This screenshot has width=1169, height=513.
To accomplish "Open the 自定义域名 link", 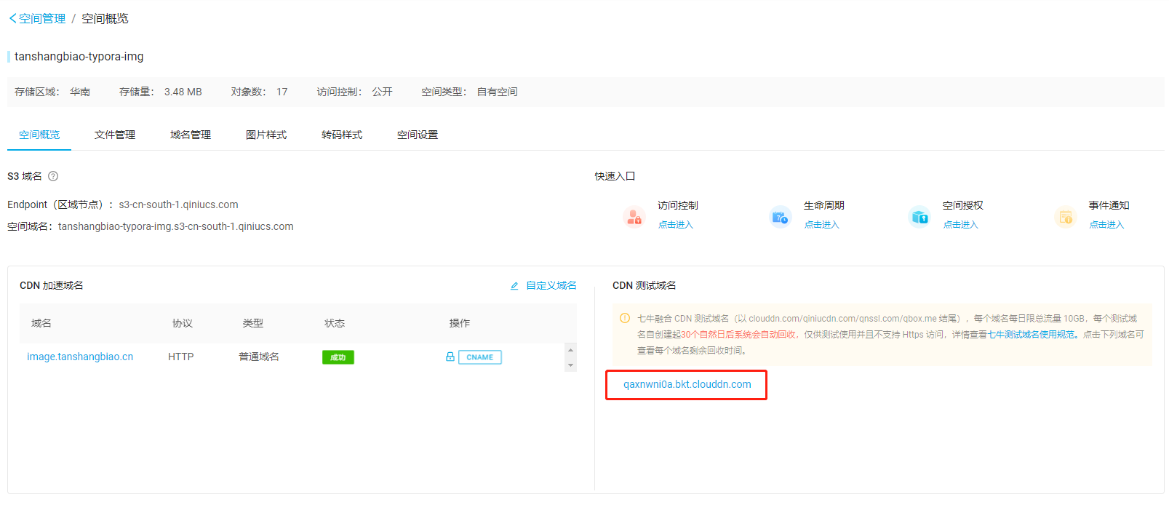I will pyautogui.click(x=551, y=285).
